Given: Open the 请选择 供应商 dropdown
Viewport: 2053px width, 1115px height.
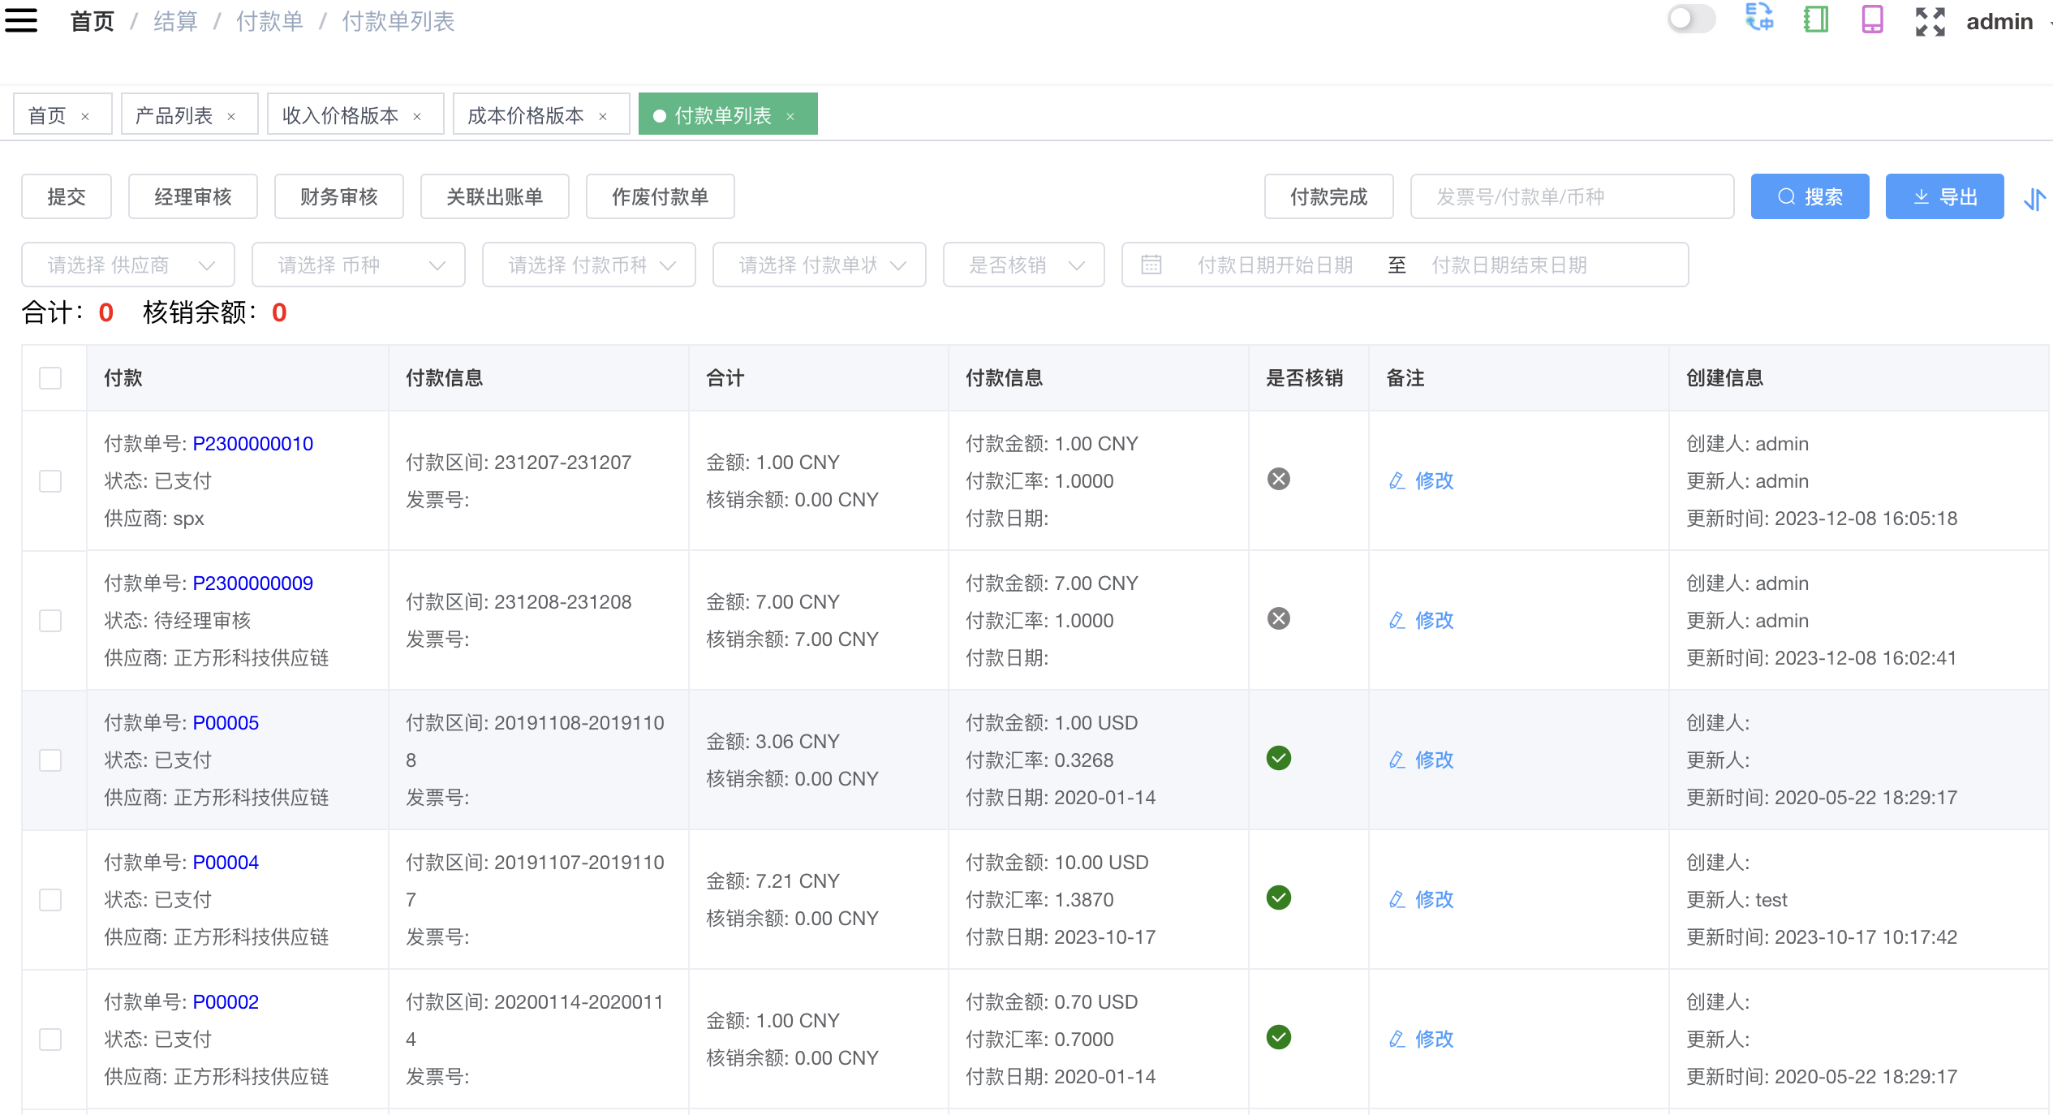Looking at the screenshot, I should [127, 265].
